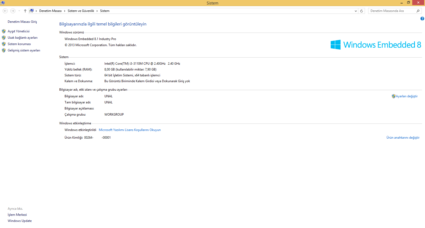Image resolution: width=425 pixels, height=228 pixels.
Task: Click the WORKGROUP value
Action: point(114,115)
